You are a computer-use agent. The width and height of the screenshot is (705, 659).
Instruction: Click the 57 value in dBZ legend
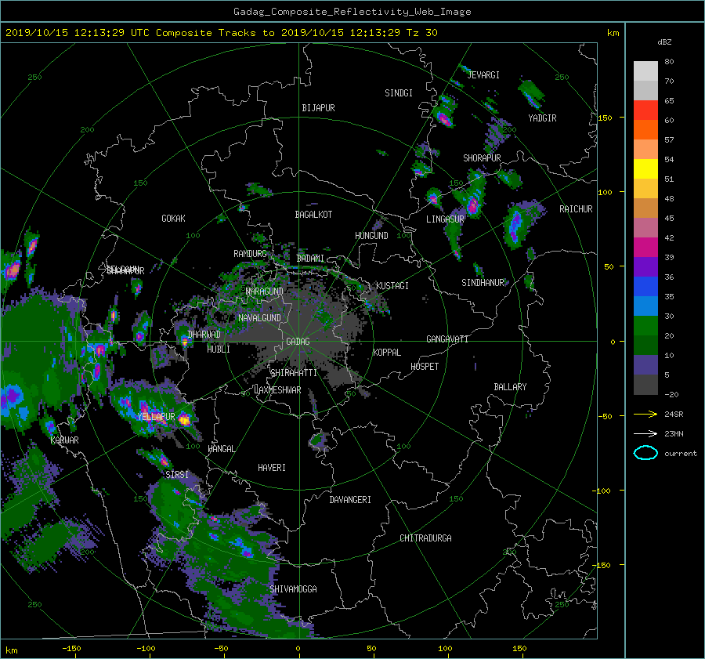pos(669,140)
